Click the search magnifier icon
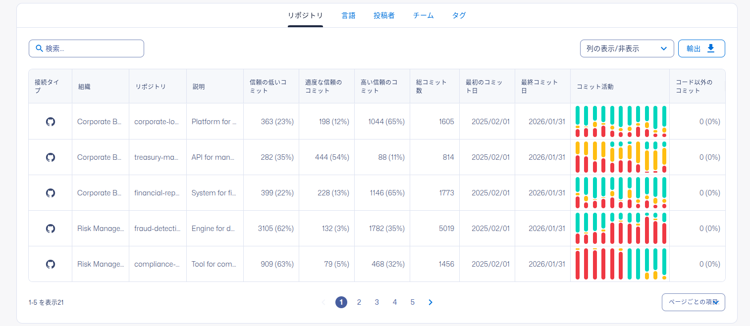750x326 pixels. 39,48
